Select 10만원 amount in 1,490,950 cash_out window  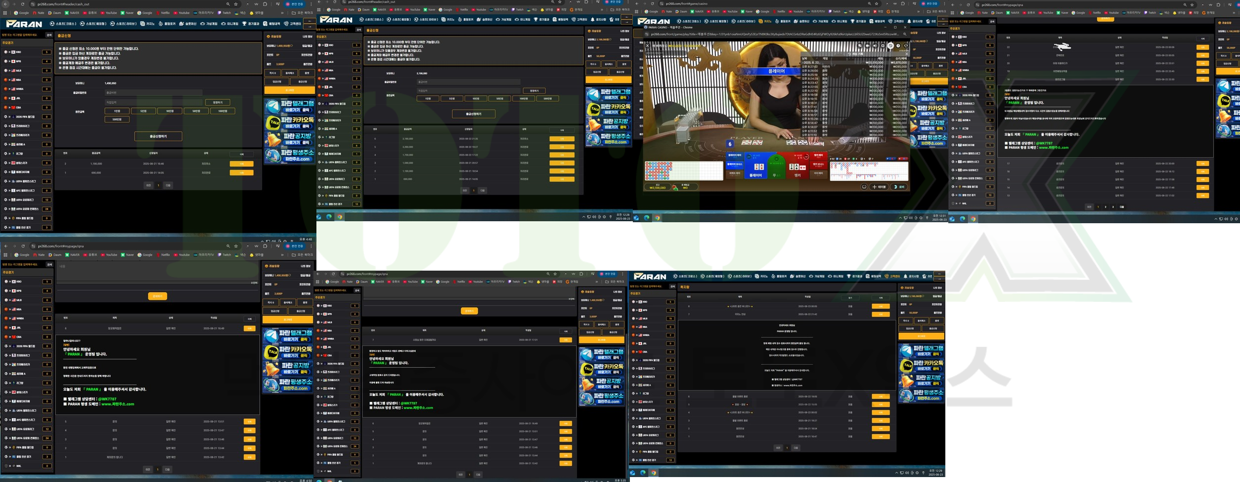170,111
